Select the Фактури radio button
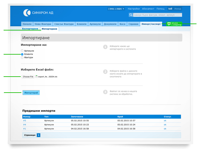 (x=22, y=57)
